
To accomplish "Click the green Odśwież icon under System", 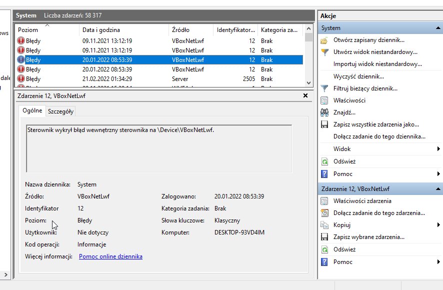I will point(324,161).
